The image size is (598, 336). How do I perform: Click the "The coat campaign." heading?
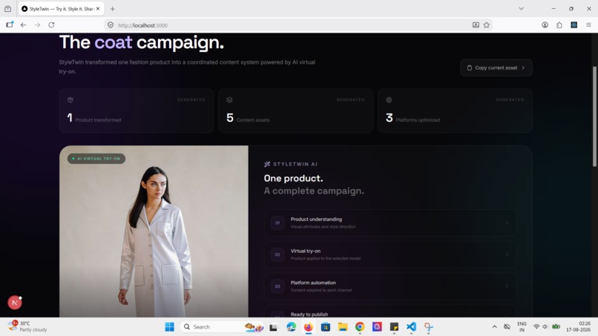coord(142,42)
